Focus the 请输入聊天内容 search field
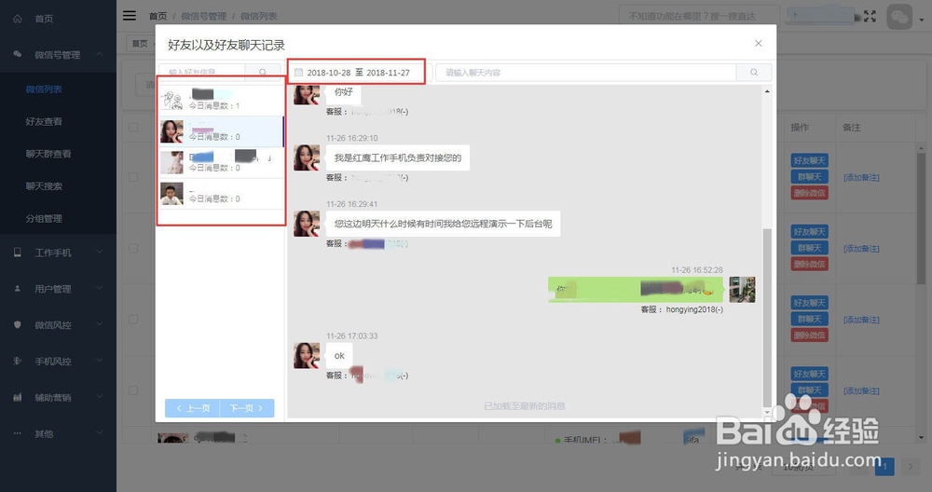This screenshot has width=932, height=492. tap(586, 73)
